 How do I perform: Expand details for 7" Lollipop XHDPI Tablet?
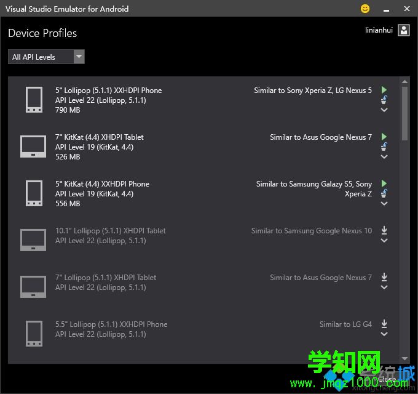tap(384, 287)
